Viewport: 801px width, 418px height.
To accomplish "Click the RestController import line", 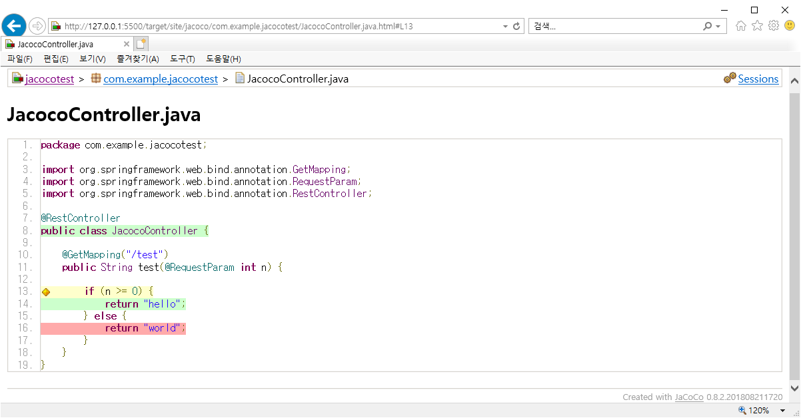I will pyautogui.click(x=207, y=194).
